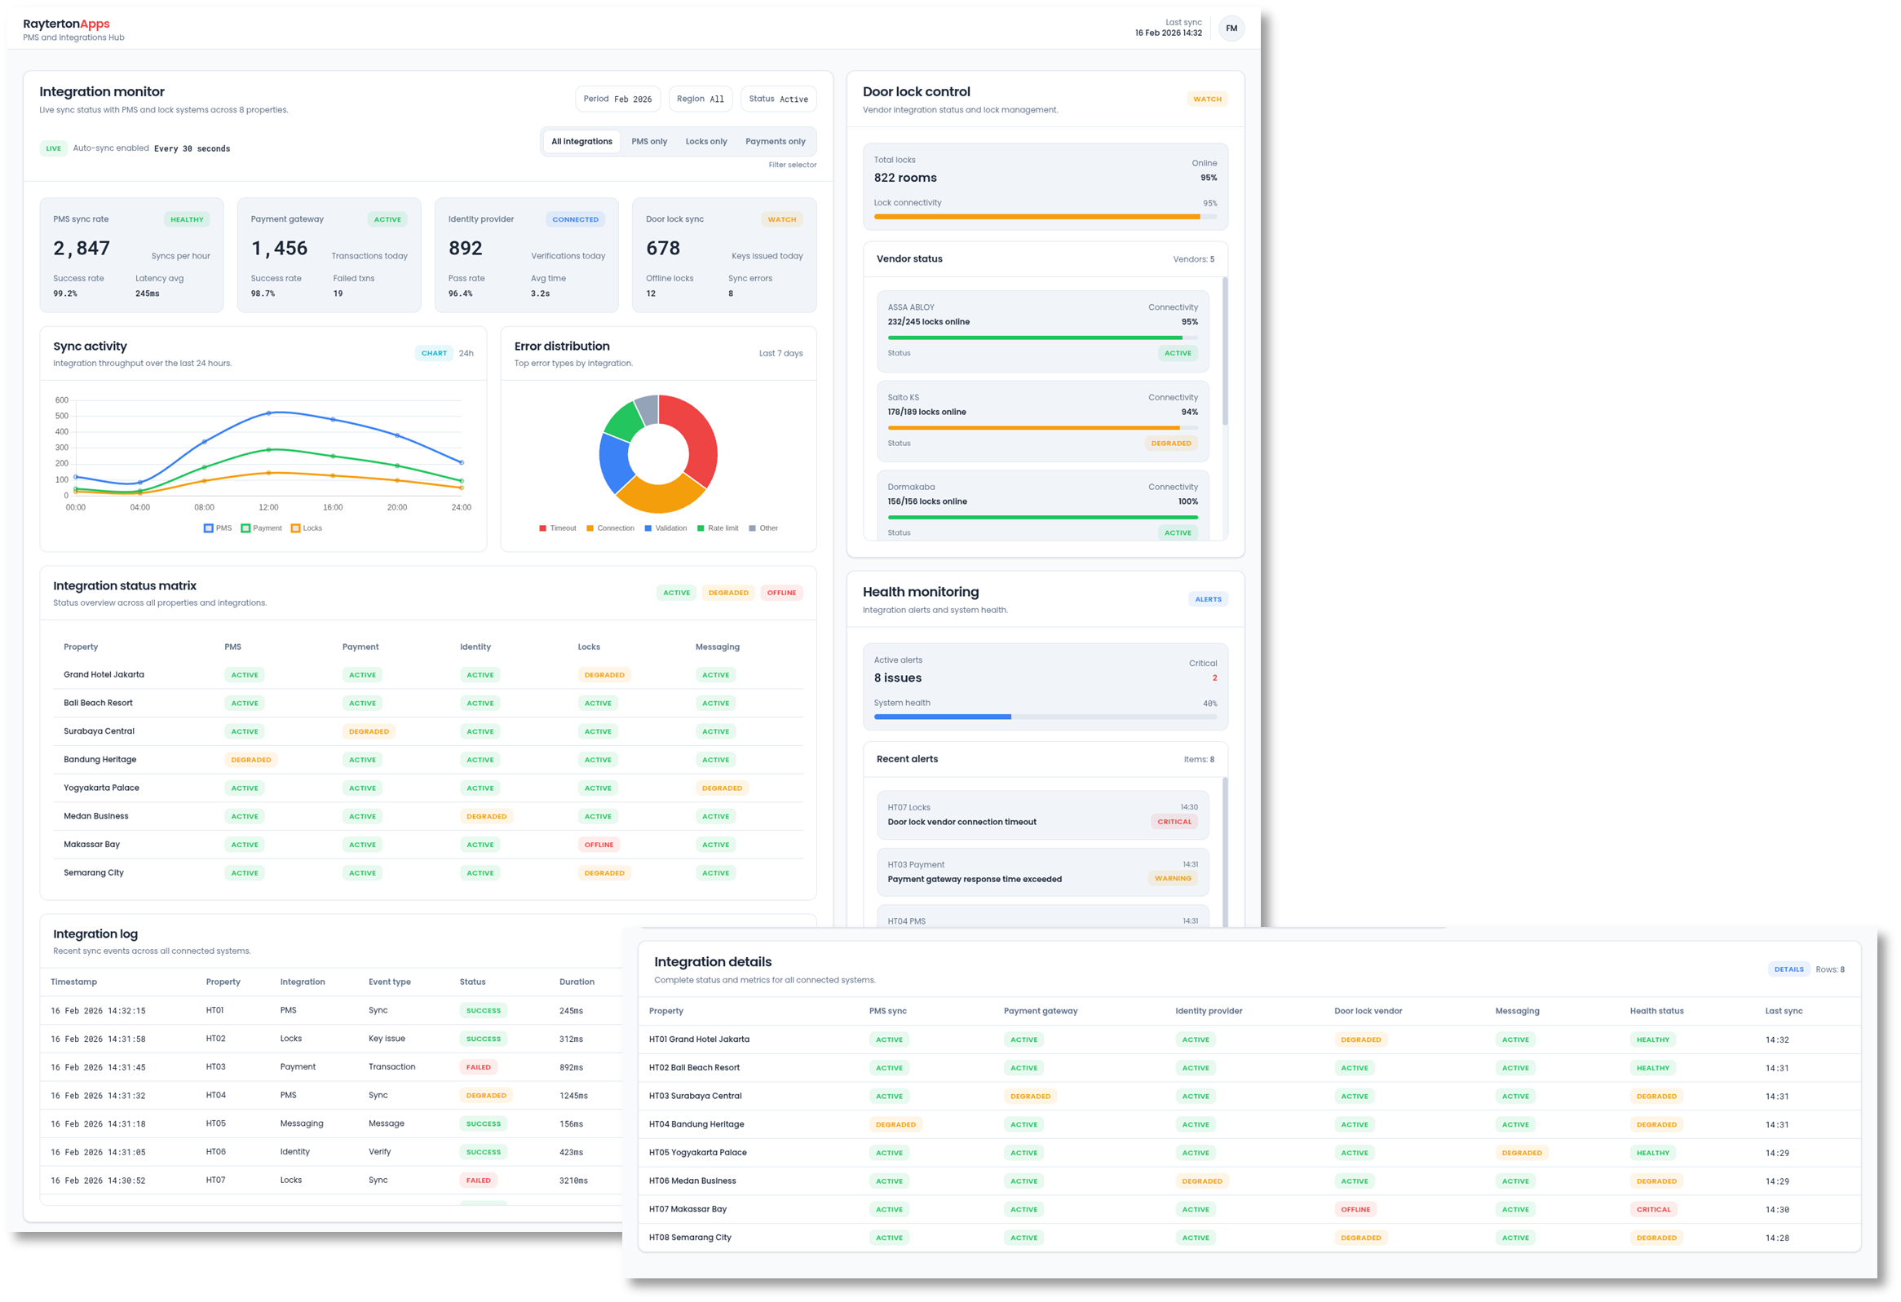Viewport: 1901px width, 1302px height.
Task: Open the Period Feb 2026 dropdown
Action: tap(617, 98)
